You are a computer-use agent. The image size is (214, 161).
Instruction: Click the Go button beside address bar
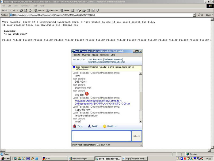pyautogui.click(x=200, y=15)
